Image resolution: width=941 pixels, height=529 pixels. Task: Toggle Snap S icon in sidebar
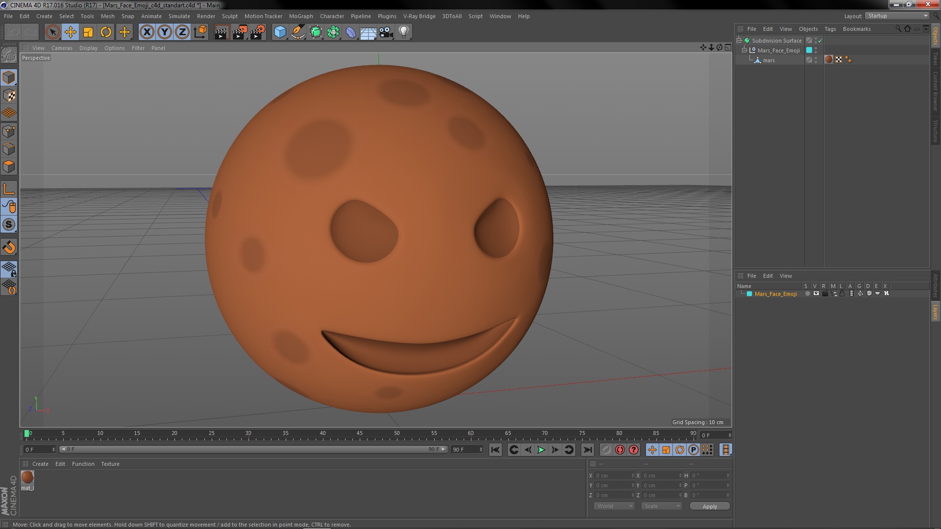coord(9,224)
